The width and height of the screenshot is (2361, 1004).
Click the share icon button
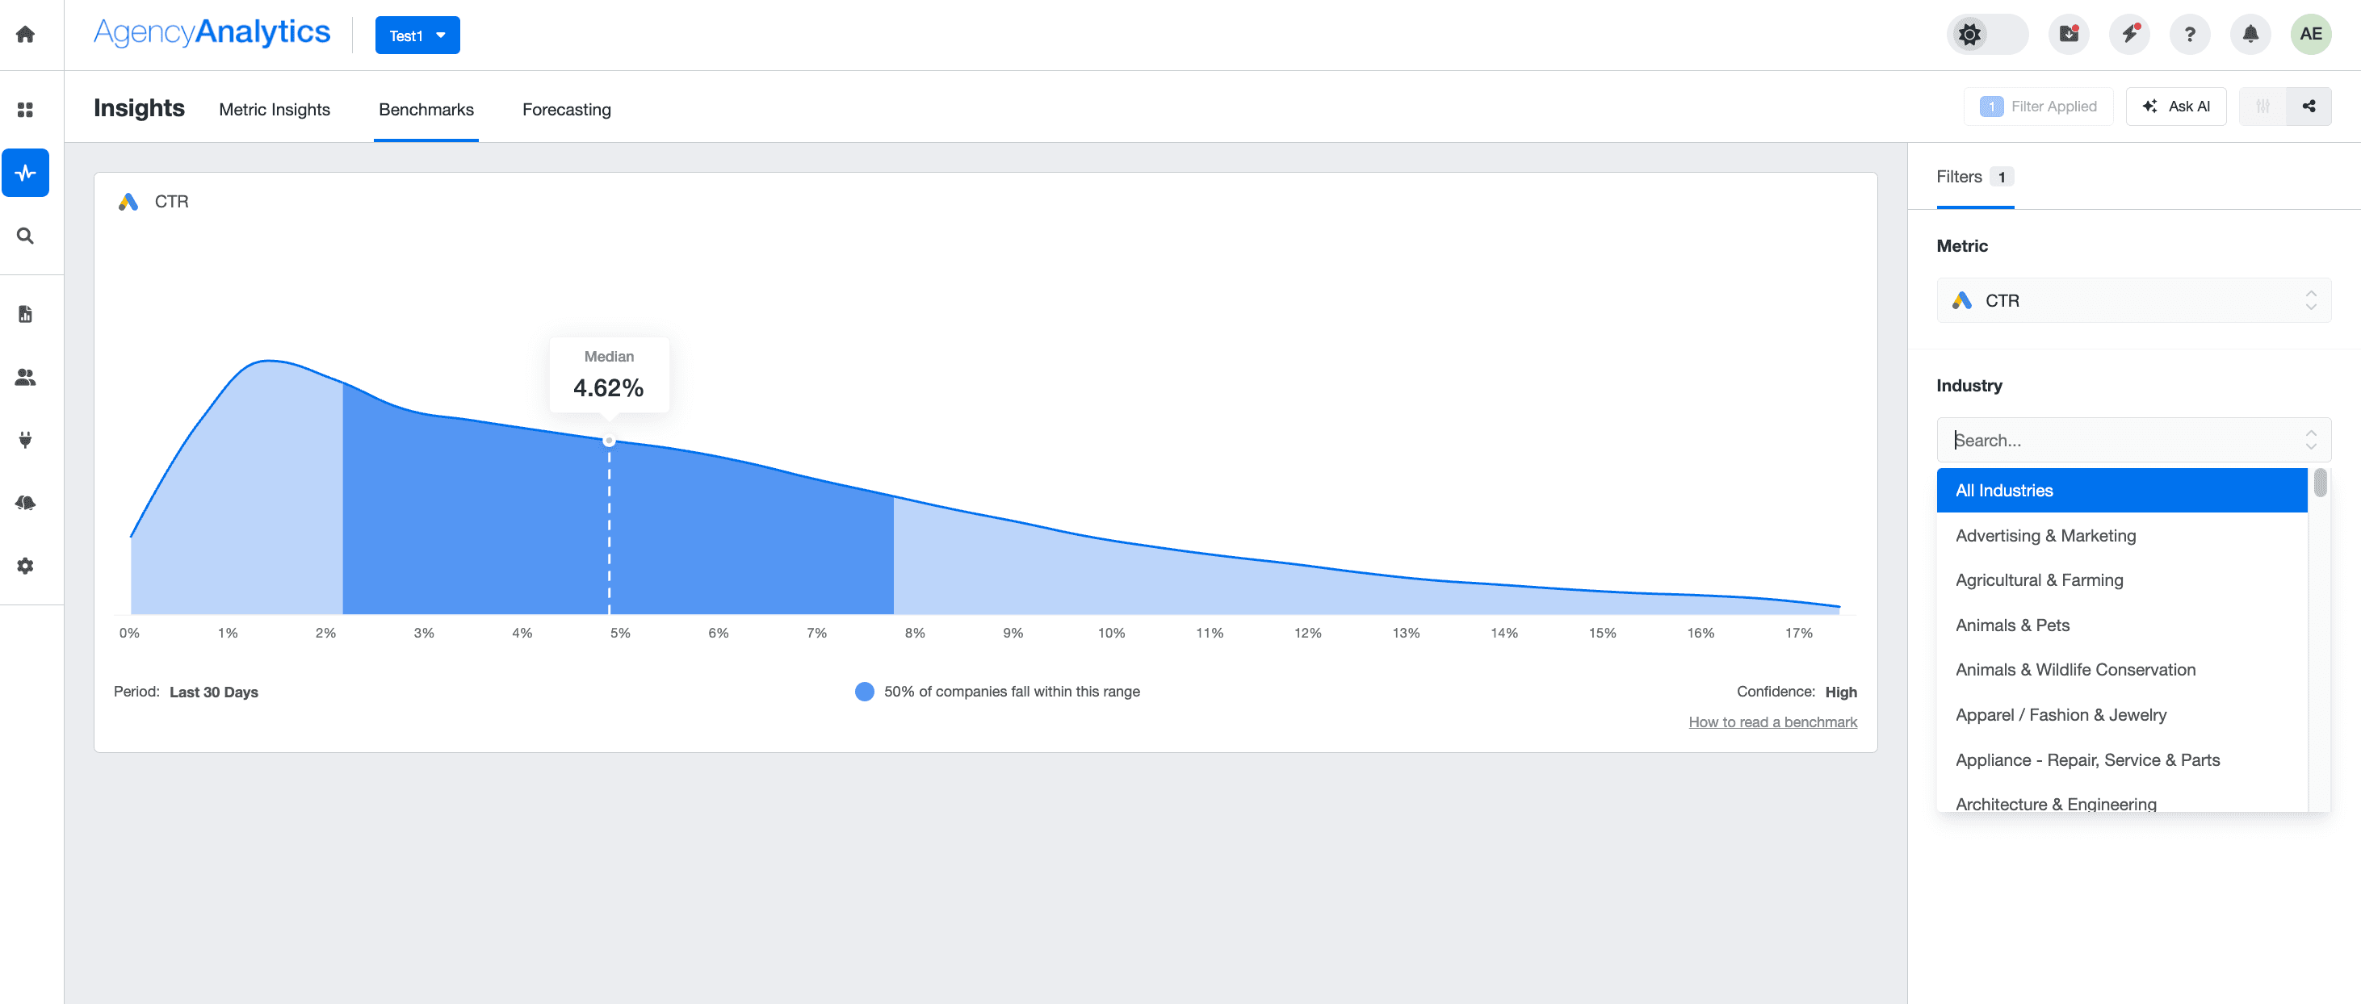2309,107
